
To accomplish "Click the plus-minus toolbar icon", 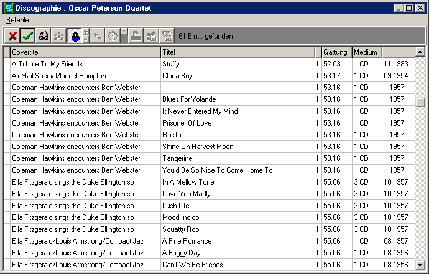I will point(97,36).
